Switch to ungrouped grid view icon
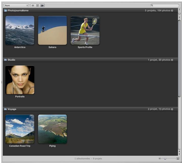The width and height of the screenshot is (182, 163). point(33,6)
